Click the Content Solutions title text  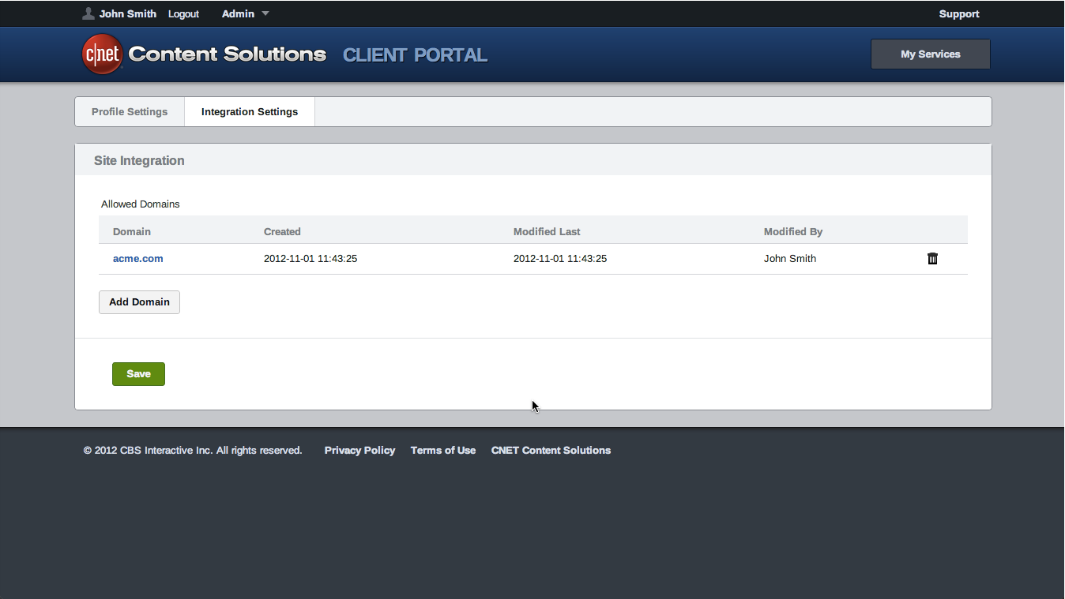point(227,54)
